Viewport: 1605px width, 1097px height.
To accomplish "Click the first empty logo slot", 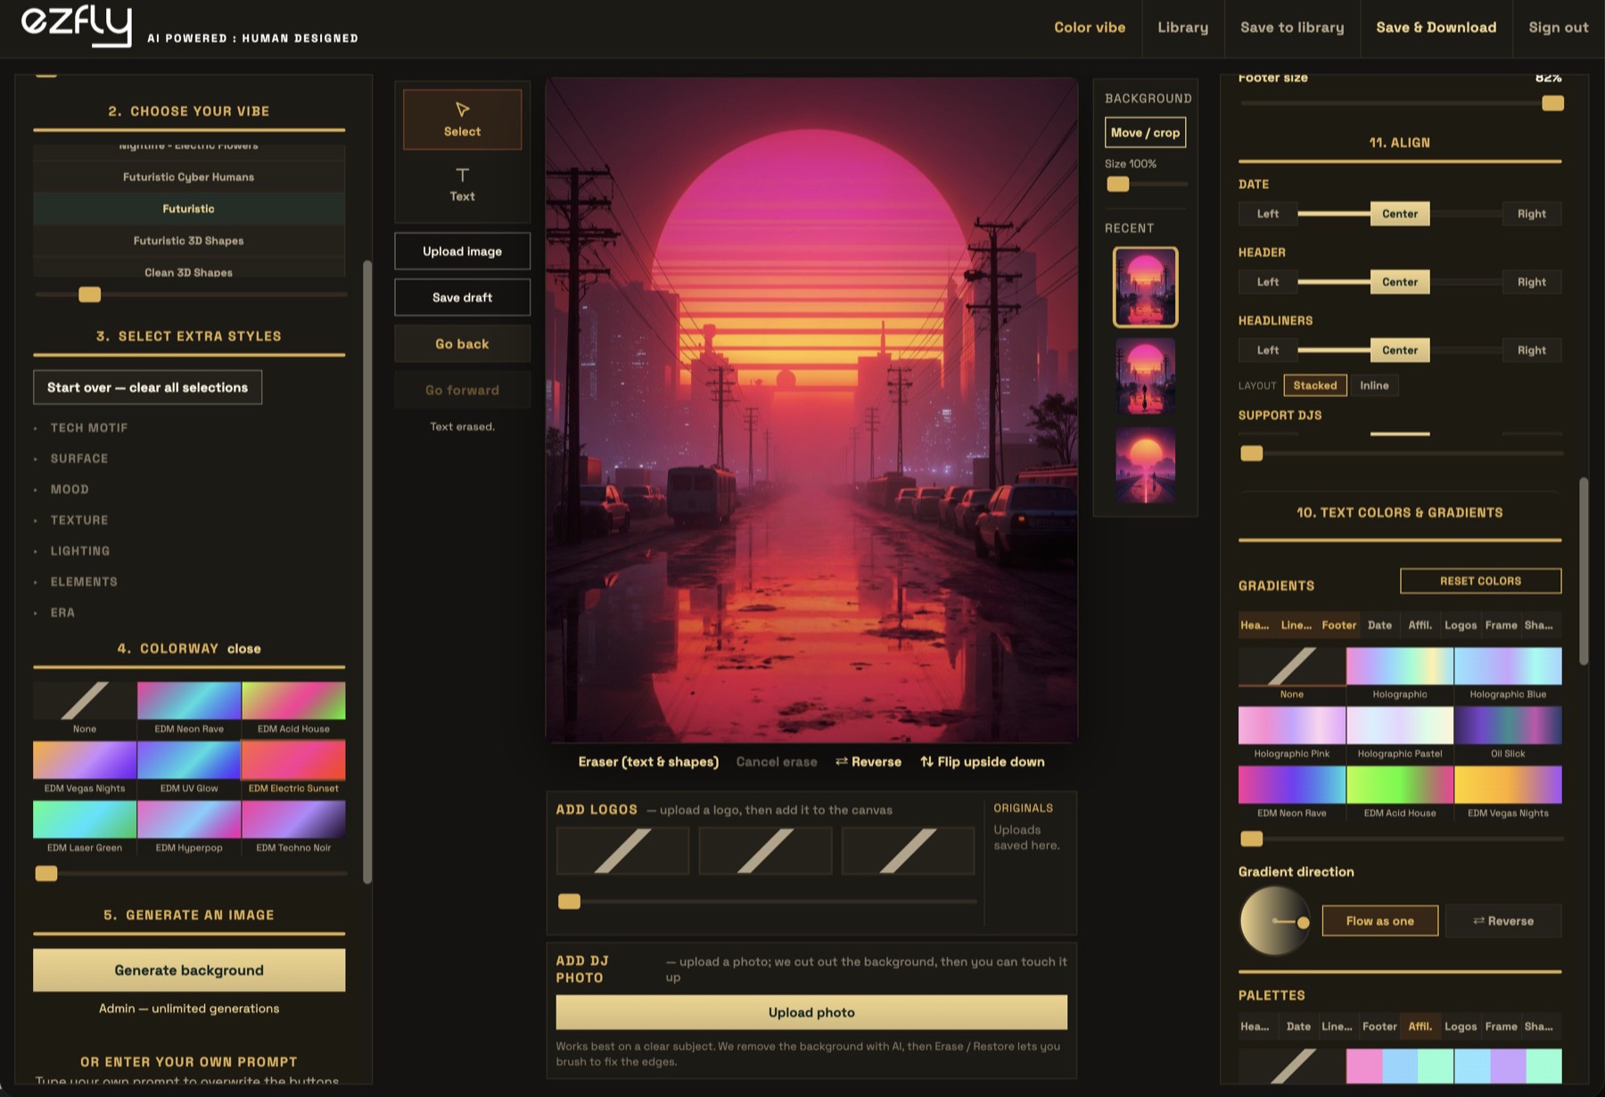I will coord(622,850).
